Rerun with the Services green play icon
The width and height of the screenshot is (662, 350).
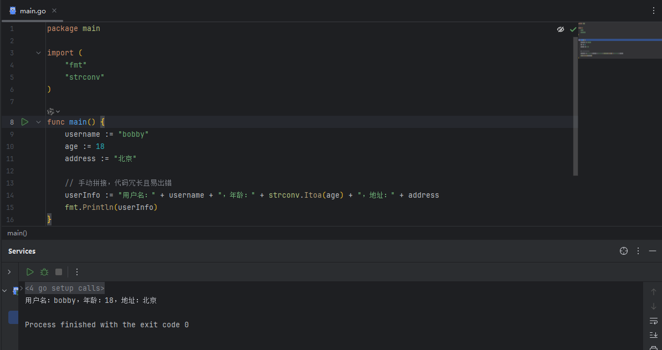coord(30,272)
